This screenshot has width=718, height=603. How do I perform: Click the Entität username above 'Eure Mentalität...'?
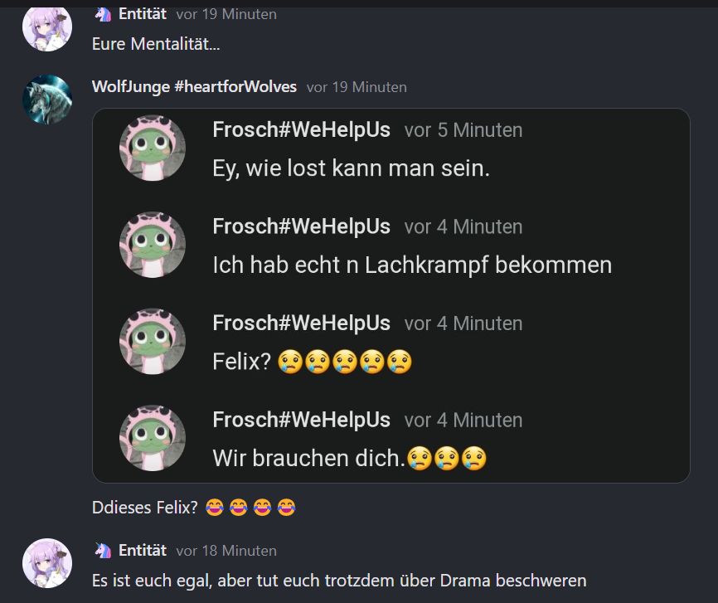143,14
